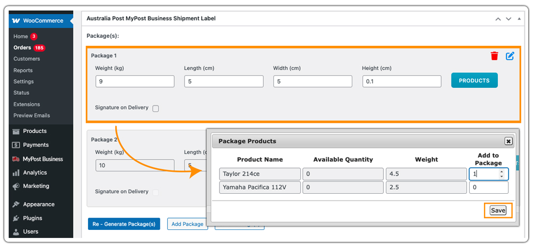Open the WooCommerce top-level menu

point(41,21)
